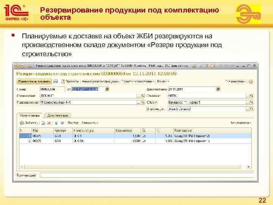
Task: Click Размещение column header
Action: pyautogui.click(x=213, y=130)
